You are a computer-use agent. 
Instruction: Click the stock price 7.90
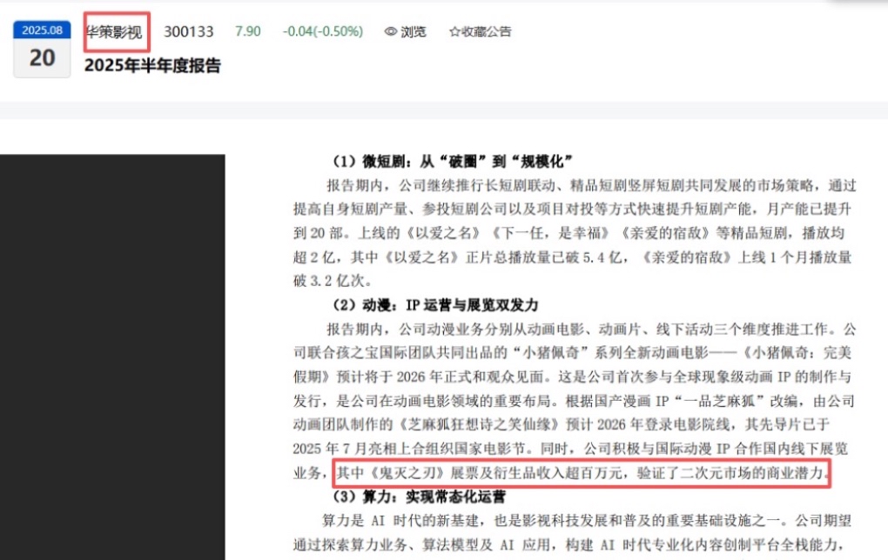(248, 31)
